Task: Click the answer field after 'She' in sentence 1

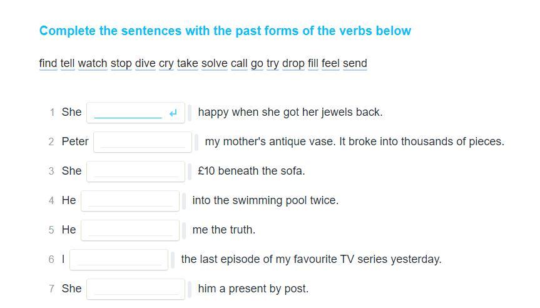Action: (136, 113)
